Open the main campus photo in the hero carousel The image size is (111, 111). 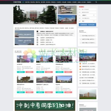tap(35, 15)
